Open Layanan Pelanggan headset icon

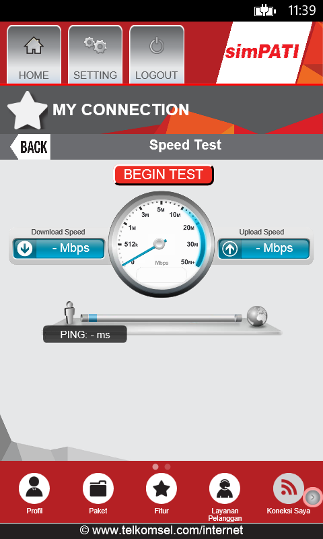(225, 488)
